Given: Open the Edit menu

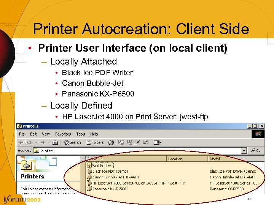Looking at the screenshot, I should coord(33,134).
